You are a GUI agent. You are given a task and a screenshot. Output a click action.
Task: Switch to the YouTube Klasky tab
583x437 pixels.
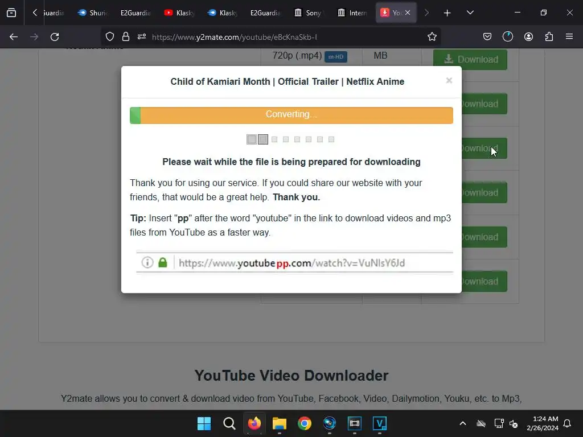(179, 13)
